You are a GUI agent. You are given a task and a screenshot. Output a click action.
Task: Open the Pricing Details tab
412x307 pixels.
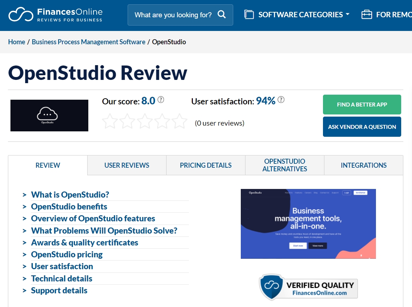click(206, 165)
